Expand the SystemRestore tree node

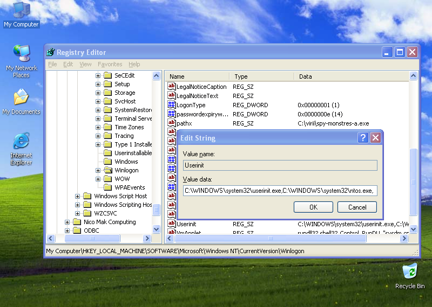(x=98, y=110)
